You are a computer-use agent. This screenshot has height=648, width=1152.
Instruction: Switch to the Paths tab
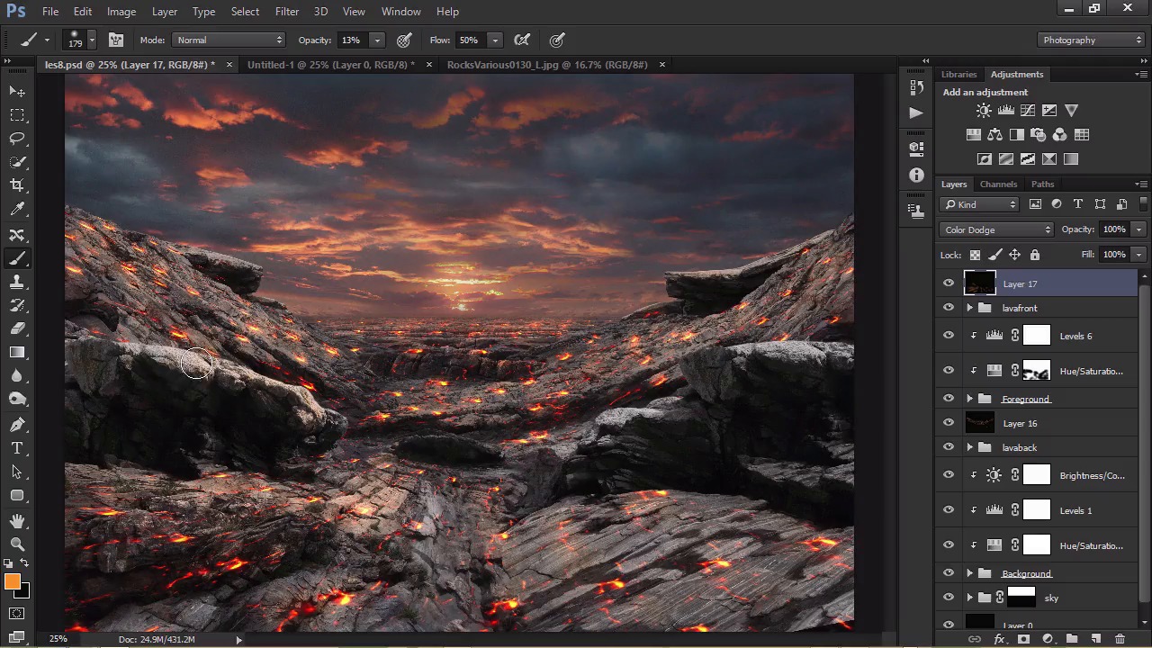tap(1042, 184)
